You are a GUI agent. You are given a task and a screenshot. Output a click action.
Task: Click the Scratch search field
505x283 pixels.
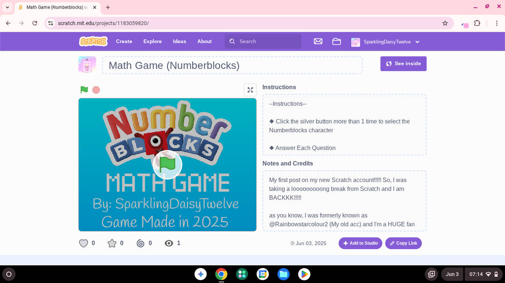pyautogui.click(x=263, y=41)
